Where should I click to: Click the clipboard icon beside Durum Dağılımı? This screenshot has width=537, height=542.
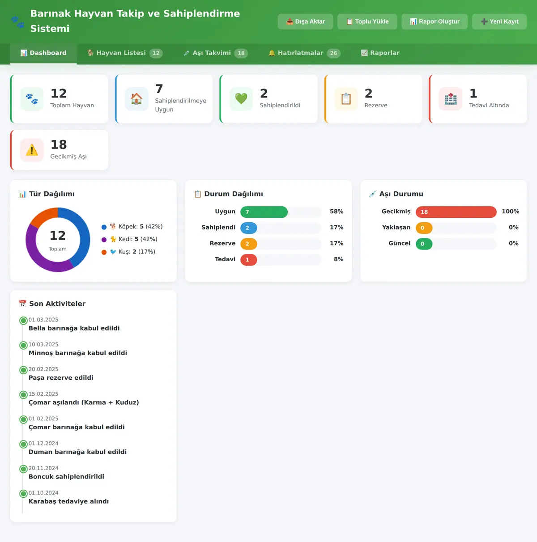pyautogui.click(x=198, y=194)
